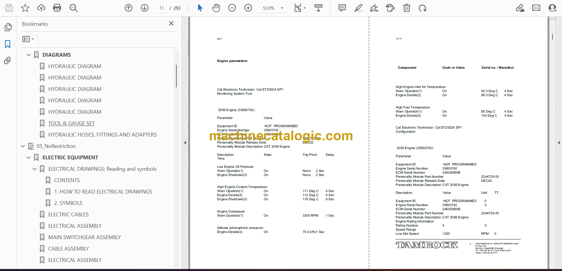Delete with the trash can icon
This screenshot has width=562, height=271.
pos(407,8)
